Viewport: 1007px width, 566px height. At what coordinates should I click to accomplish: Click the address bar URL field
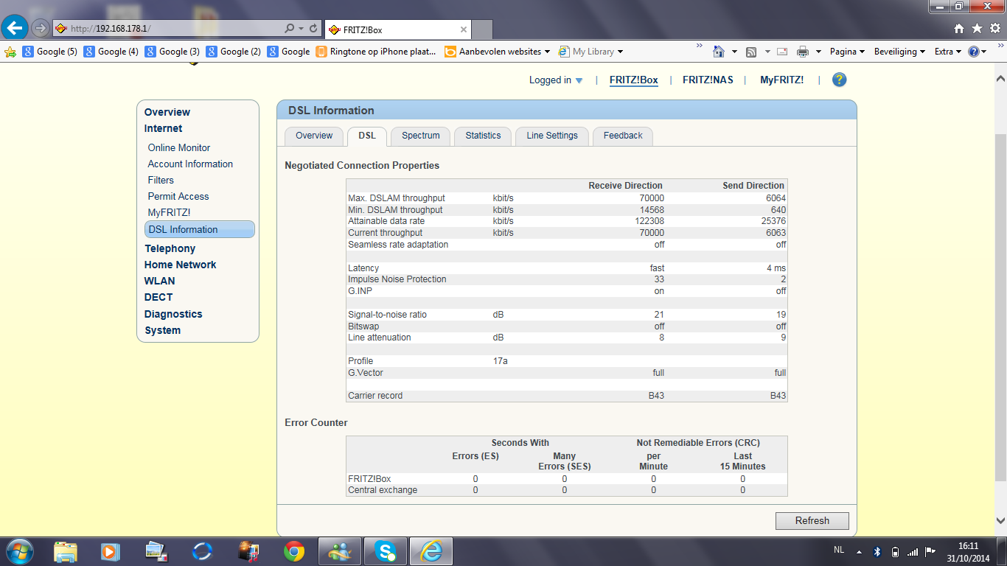tap(173, 29)
